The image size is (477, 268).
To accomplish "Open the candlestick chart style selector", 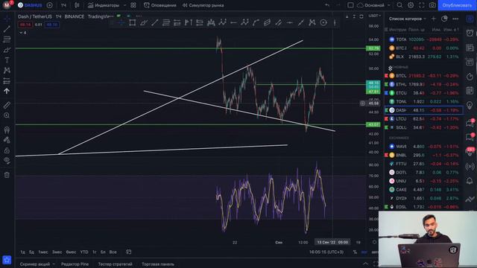I will [77, 5].
